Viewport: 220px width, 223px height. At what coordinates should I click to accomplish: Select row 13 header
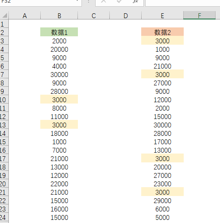click(x=4, y=125)
